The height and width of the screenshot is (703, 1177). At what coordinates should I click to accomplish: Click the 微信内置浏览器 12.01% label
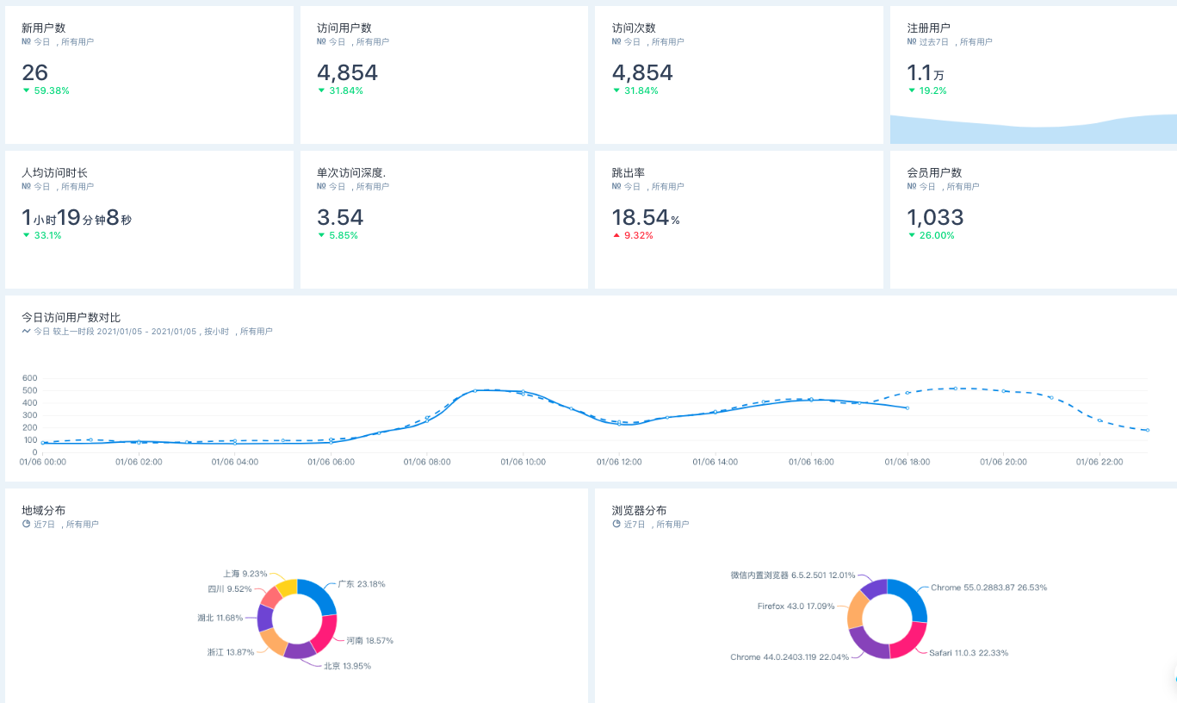pyautogui.click(x=792, y=575)
